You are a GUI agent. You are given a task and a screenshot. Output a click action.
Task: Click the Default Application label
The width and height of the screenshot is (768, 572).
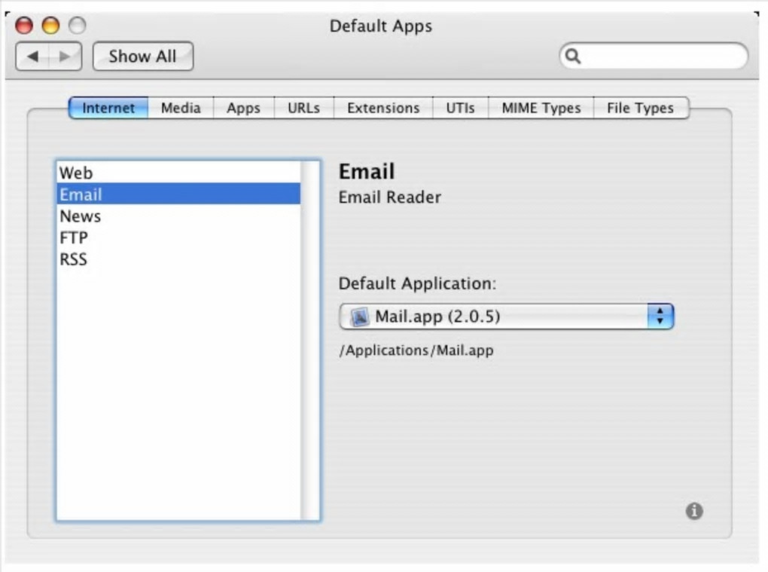417,283
